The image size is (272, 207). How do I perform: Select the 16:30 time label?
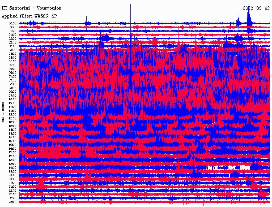[12, 149]
